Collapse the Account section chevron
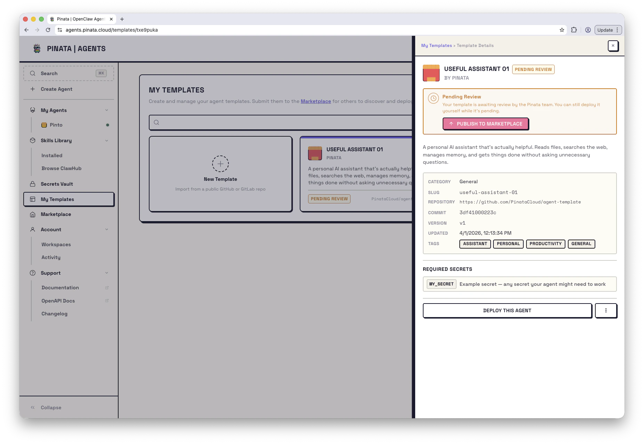644x444 pixels. tap(107, 229)
